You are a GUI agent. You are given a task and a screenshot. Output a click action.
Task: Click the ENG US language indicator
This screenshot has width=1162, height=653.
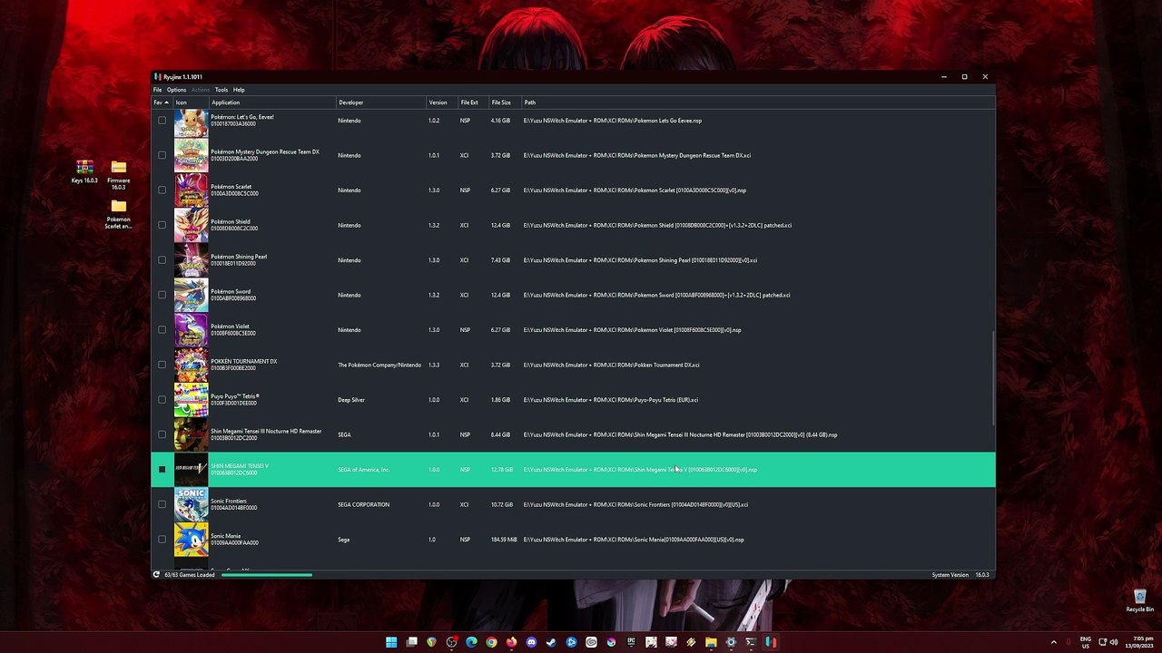(x=1085, y=642)
